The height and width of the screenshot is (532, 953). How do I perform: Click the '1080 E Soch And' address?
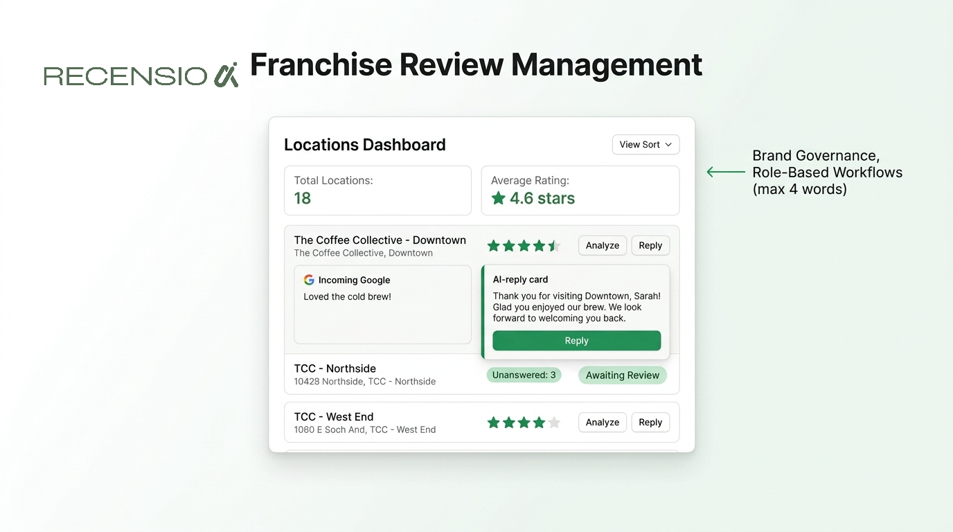(365, 430)
